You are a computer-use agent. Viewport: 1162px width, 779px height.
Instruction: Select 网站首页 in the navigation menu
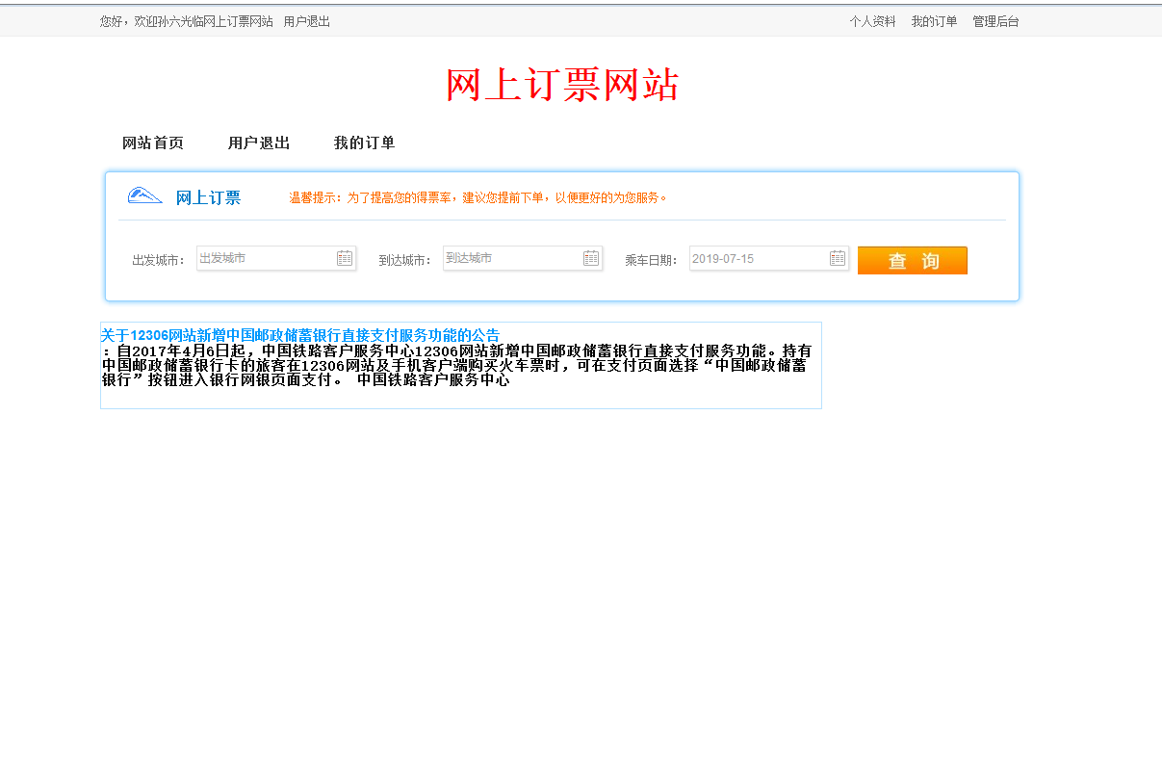tap(154, 143)
